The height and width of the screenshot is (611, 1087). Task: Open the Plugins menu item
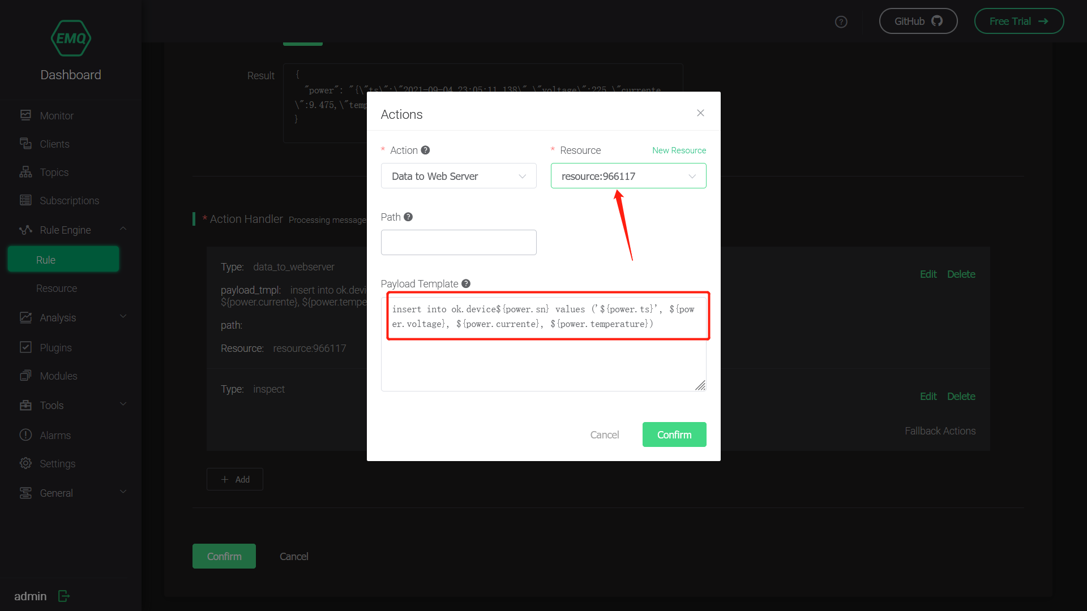point(55,348)
